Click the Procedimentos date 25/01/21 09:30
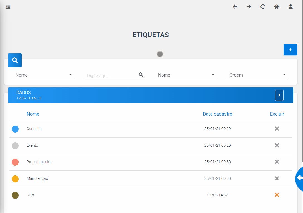 pos(218,162)
